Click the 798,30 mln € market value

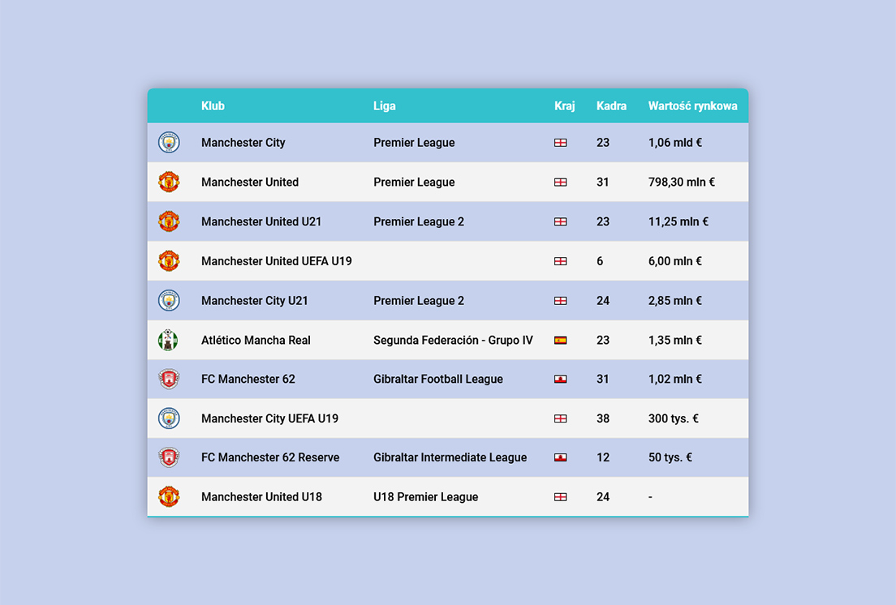coord(681,182)
